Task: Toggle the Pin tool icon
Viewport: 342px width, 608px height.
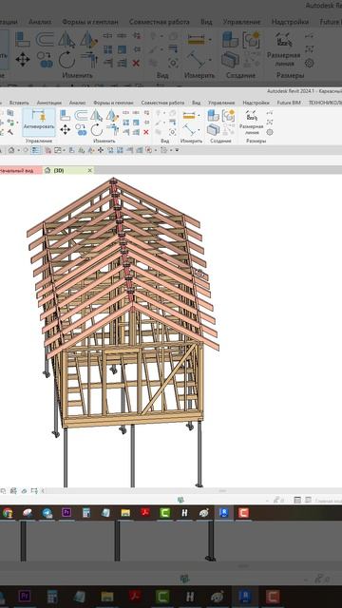Action: (x=145, y=123)
